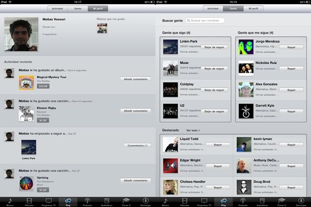311x207 pixels.
Task: Follow Nickolas Ruiz with Seguir button
Action: tap(291, 68)
